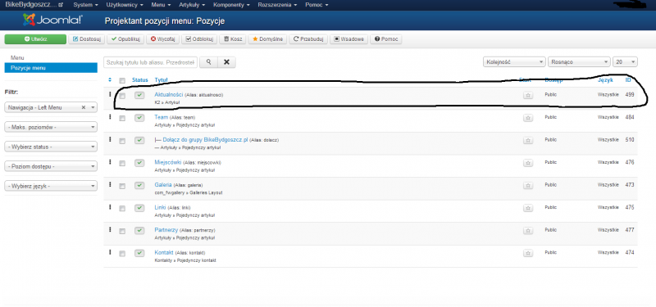Viewport: 656px width, 307px height.
Task: Click the Wycofaj toolbar button
Action: [163, 38]
